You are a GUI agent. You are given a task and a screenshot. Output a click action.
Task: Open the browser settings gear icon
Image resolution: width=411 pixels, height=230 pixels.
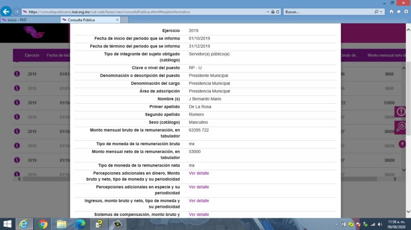tap(406, 12)
